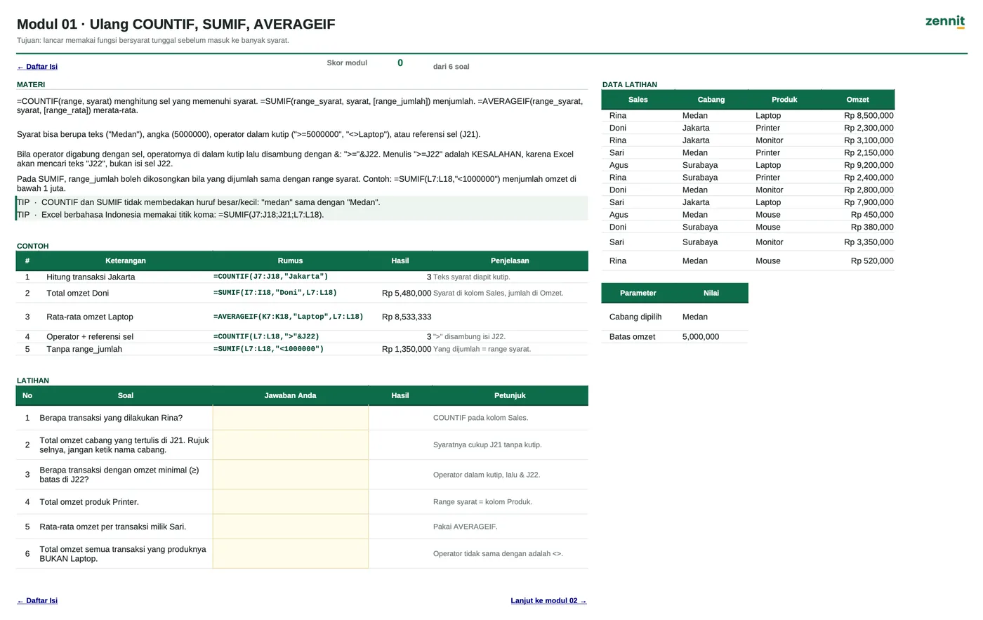Click the Jawaban Anda column header
This screenshot has height=620, width=983.
click(290, 395)
